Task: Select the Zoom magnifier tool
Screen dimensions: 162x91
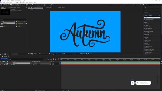Action: click(6, 5)
